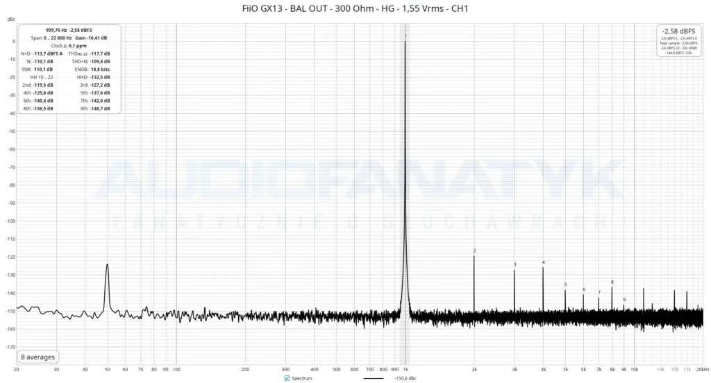Click the 20kHz axis end label
This screenshot has width=711, height=383.
click(x=703, y=369)
